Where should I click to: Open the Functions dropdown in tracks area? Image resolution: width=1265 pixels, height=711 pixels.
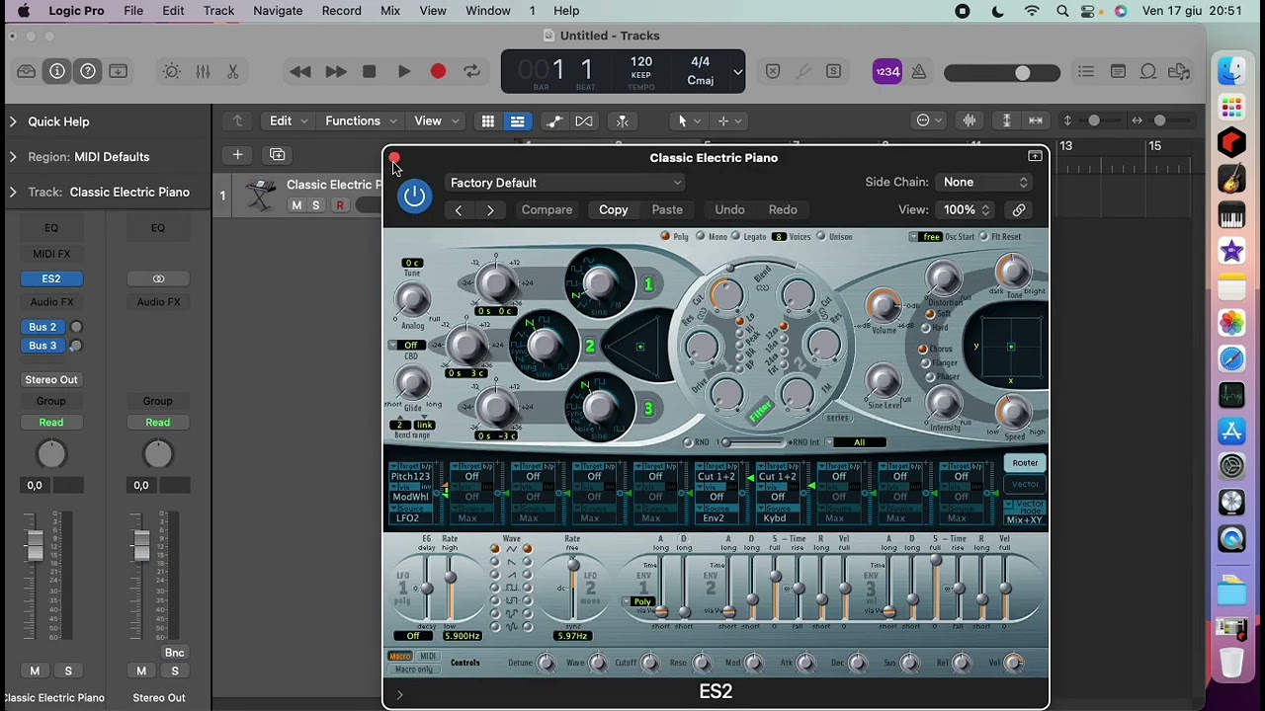[x=361, y=120]
